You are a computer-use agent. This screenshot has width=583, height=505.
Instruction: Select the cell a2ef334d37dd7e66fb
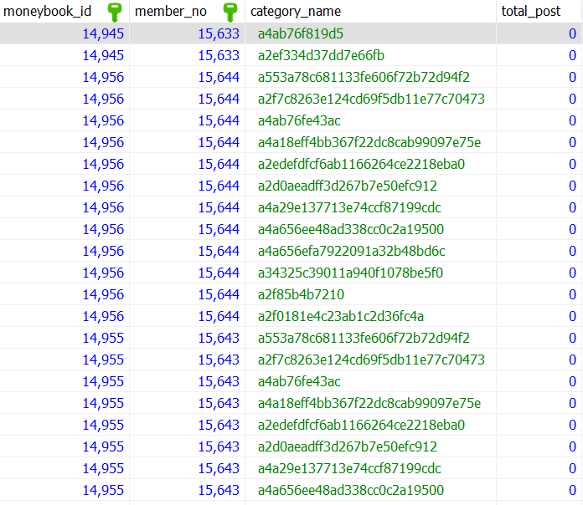pyautogui.click(x=321, y=55)
